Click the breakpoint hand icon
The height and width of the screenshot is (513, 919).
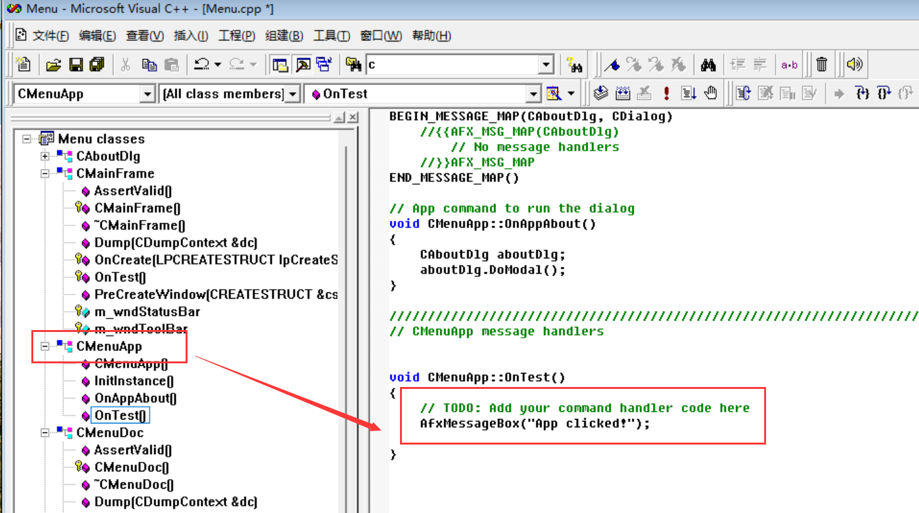coord(710,94)
